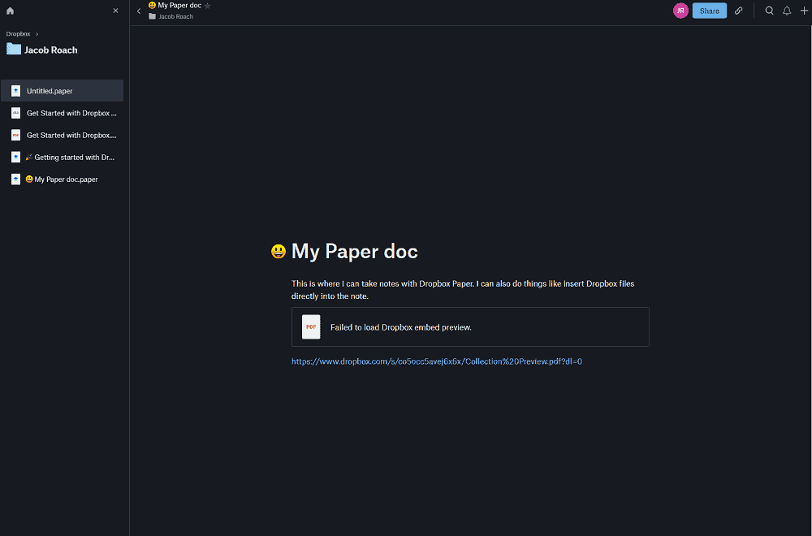Image resolution: width=812 pixels, height=536 pixels.
Task: Copy link using the chain icon
Action: pos(738,11)
